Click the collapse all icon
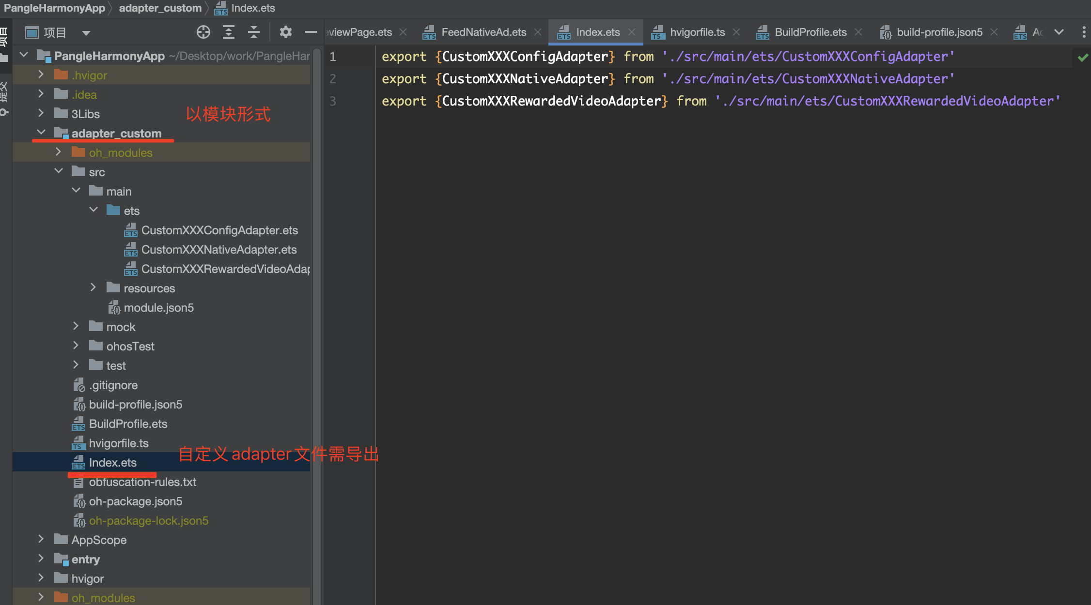The height and width of the screenshot is (605, 1091). click(254, 32)
